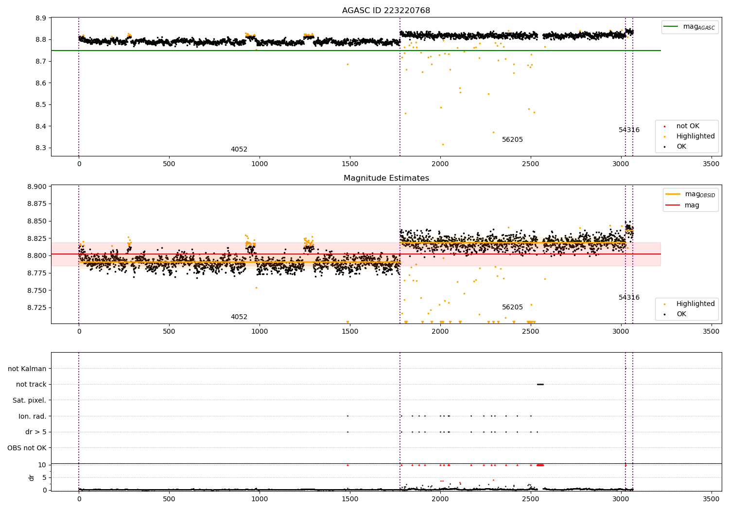Click the green line sample in top legend
This screenshot has height=510, width=729.
671,27
